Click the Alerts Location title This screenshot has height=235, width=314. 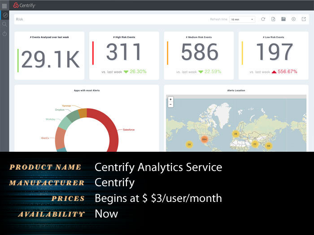[236, 90]
